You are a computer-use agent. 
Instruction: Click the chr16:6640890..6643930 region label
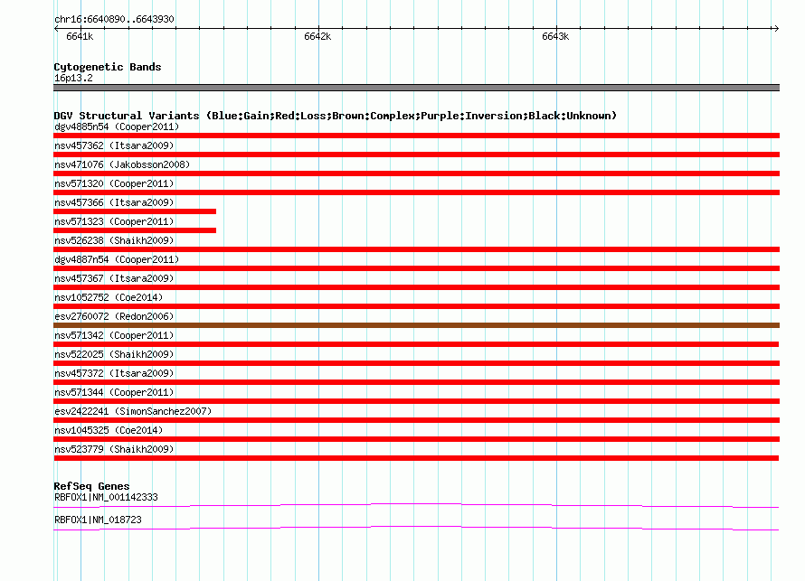[114, 19]
